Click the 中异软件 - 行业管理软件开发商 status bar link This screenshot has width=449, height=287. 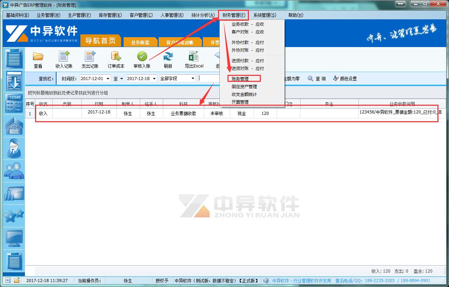(302, 281)
